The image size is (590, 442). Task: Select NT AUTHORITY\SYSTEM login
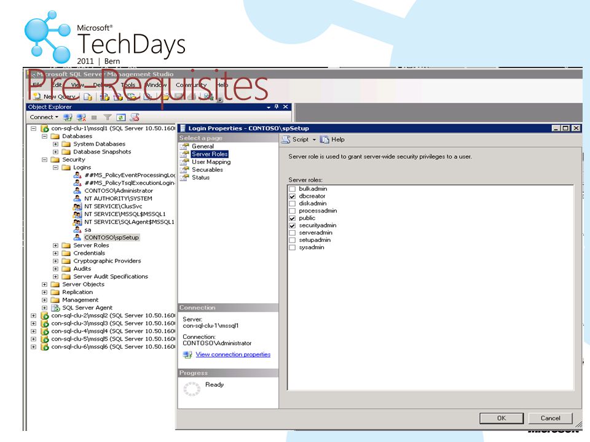[118, 198]
